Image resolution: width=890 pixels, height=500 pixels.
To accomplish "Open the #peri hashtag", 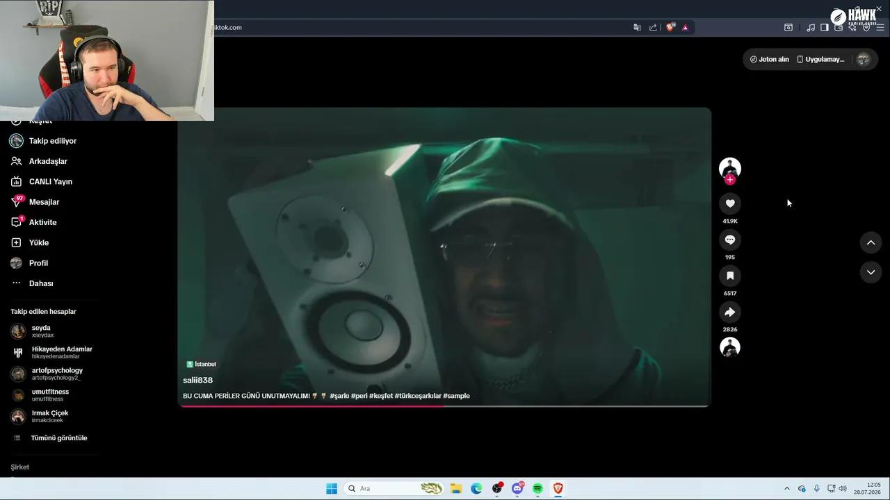I will coord(359,396).
